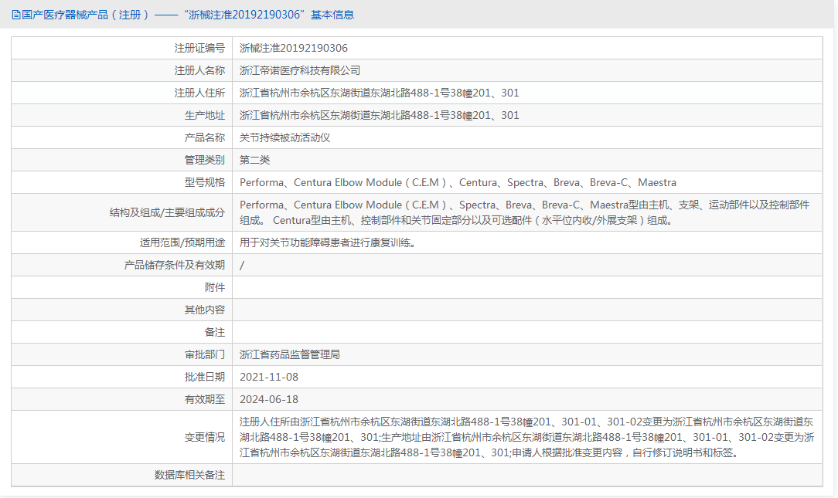Select the '附件' label
This screenshot has width=838, height=498.
click(215, 288)
